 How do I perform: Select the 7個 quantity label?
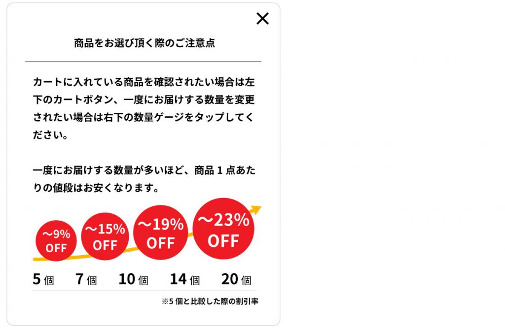pyautogui.click(x=86, y=280)
